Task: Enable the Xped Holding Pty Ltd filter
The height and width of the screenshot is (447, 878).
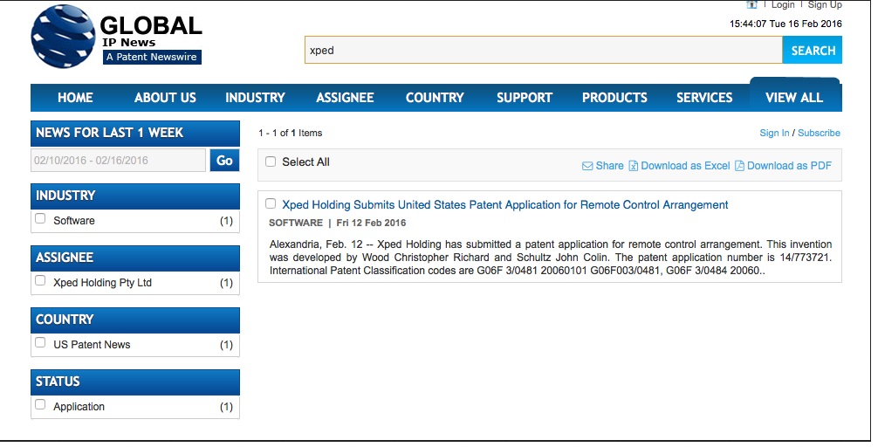Action: pos(40,281)
